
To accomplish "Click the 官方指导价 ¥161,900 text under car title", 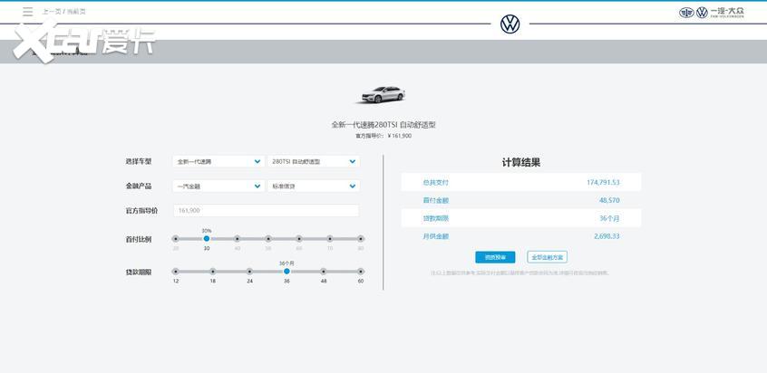I will [383, 136].
